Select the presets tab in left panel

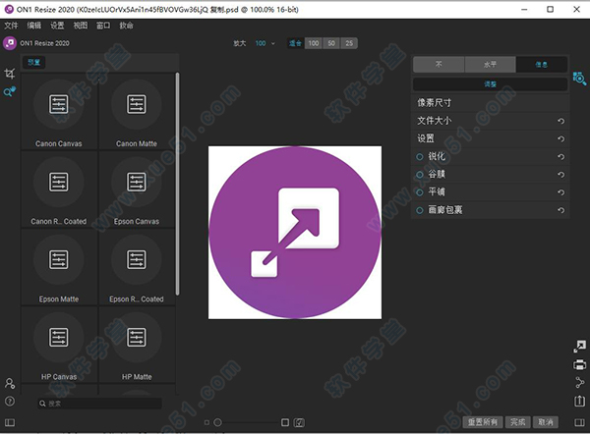pos(33,63)
